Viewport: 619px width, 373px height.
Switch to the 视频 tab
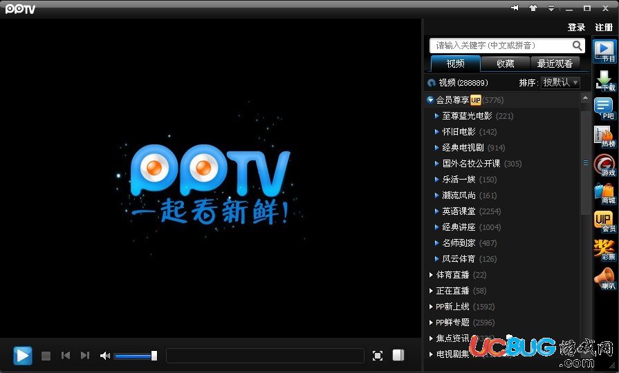click(x=455, y=64)
